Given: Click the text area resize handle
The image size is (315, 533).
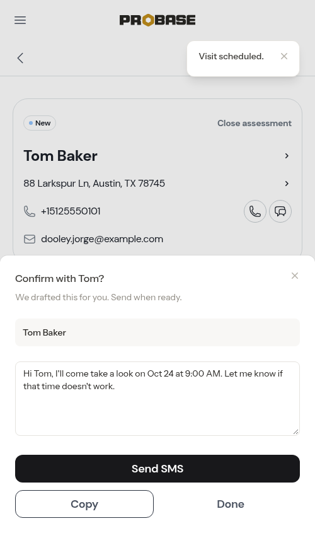Looking at the screenshot, I should [x=295, y=431].
